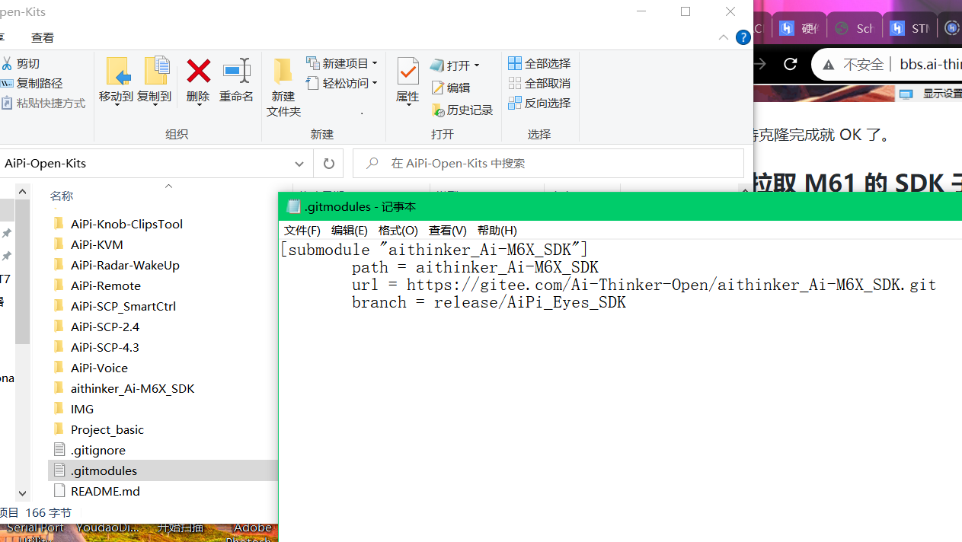Click Paste shortcut (粘贴快捷方式)
Screen dimensions: 962x542
pos(43,103)
